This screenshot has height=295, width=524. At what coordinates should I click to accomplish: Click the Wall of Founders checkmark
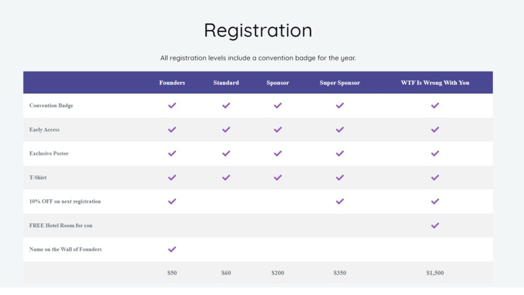click(x=172, y=249)
